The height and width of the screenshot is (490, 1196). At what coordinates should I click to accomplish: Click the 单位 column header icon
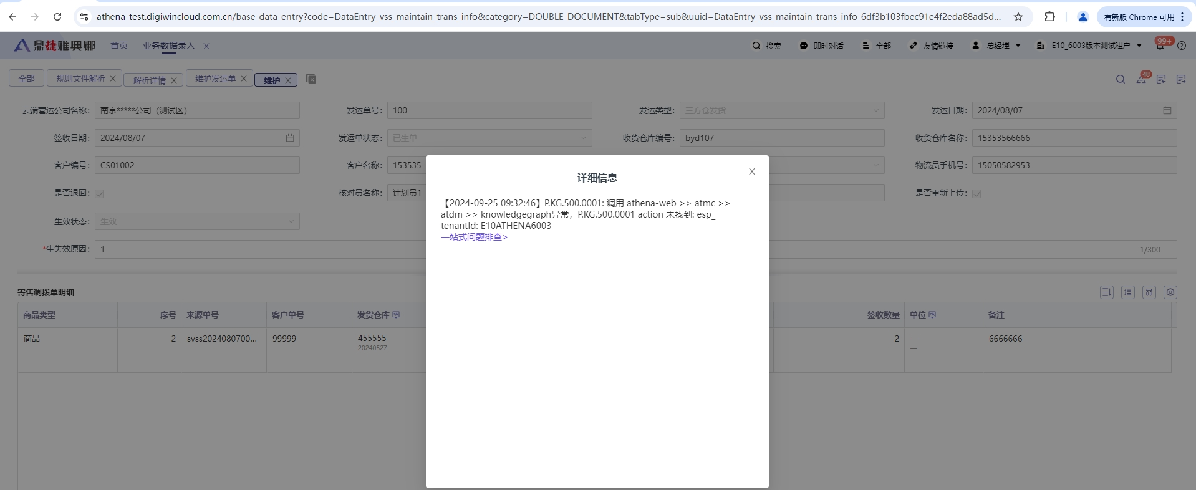coord(932,315)
